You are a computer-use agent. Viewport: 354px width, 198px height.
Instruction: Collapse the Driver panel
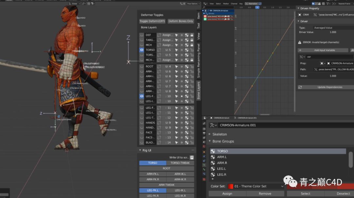click(299, 21)
